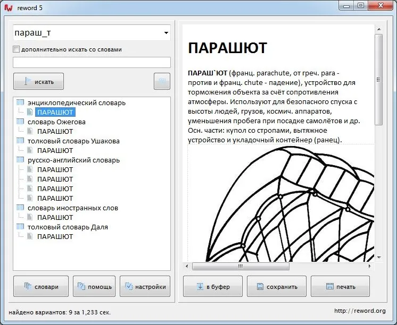Screen dimensions: 397x325
Task: Click the book icon beside русско-английский словарь
Action: 20,160
